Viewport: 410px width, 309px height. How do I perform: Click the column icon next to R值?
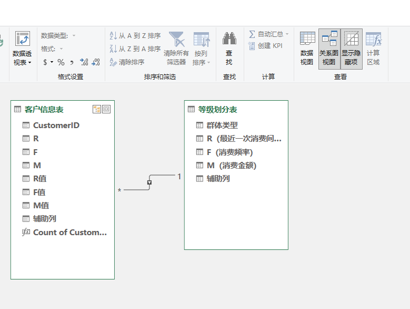26,179
